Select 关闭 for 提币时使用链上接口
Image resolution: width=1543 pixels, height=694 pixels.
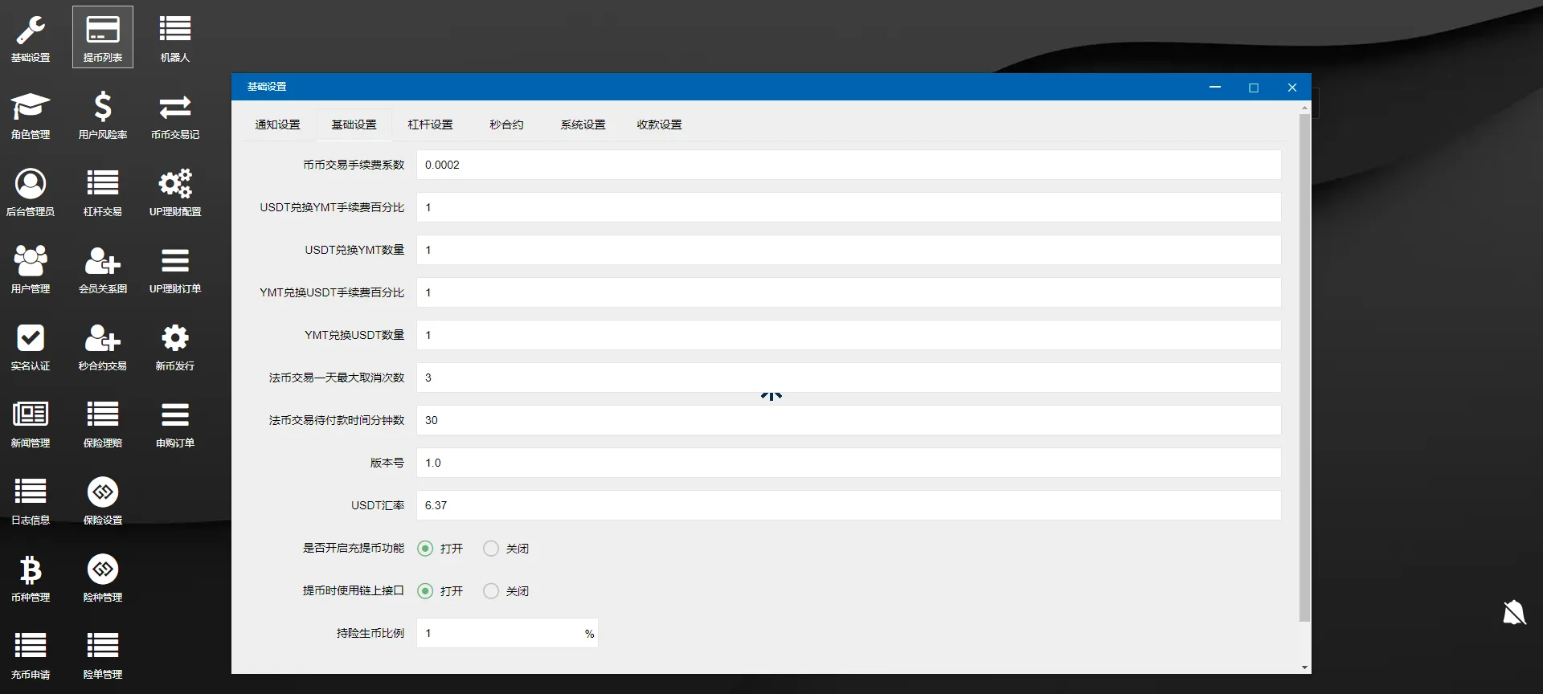[x=491, y=591]
